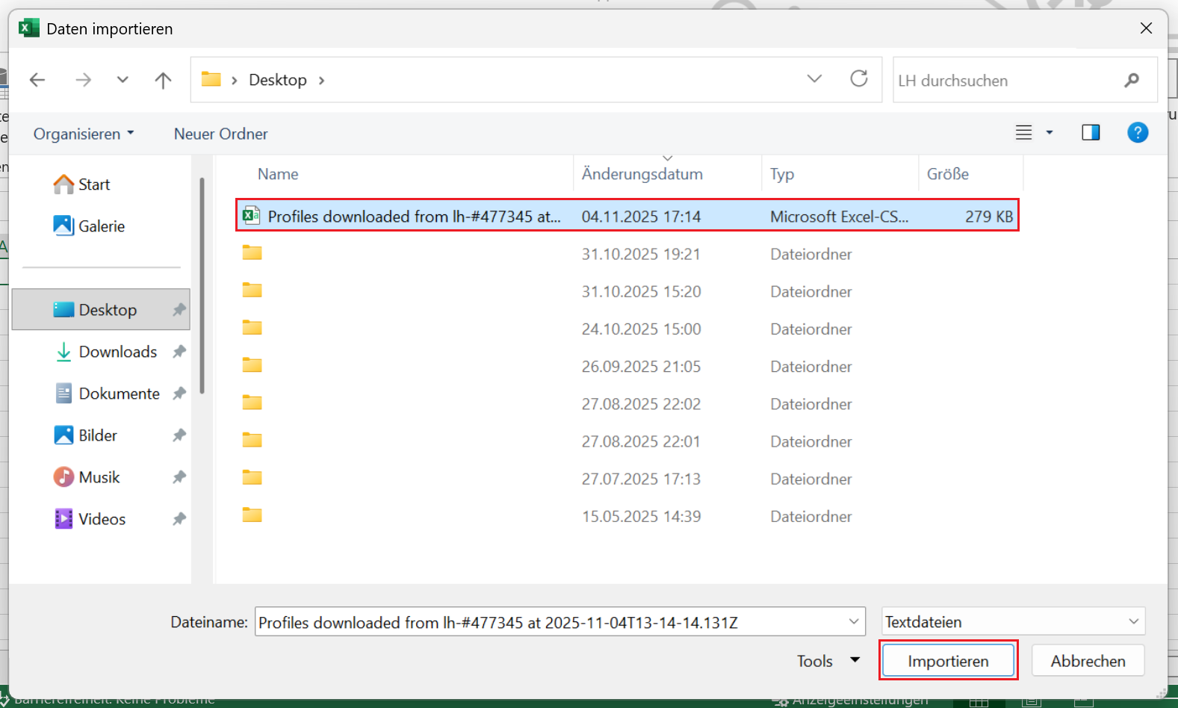Click the Forward navigation arrow

tap(83, 80)
